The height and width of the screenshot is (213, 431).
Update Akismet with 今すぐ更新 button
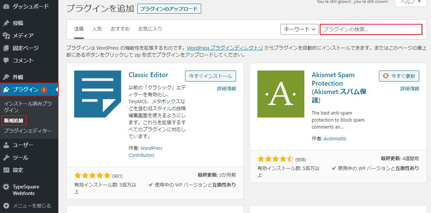click(399, 76)
